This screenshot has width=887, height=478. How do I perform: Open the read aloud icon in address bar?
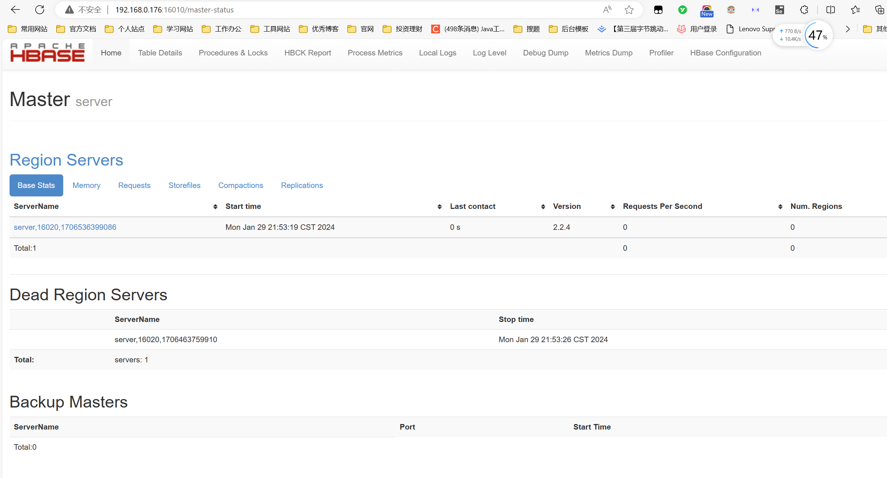click(x=607, y=10)
